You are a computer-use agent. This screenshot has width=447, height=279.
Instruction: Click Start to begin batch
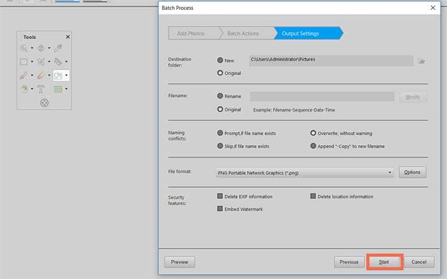coord(384,262)
